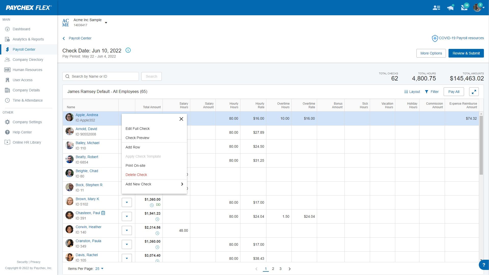Select Delete Check from the context menu
Viewport: 489px width, 275px height.
tap(136, 175)
